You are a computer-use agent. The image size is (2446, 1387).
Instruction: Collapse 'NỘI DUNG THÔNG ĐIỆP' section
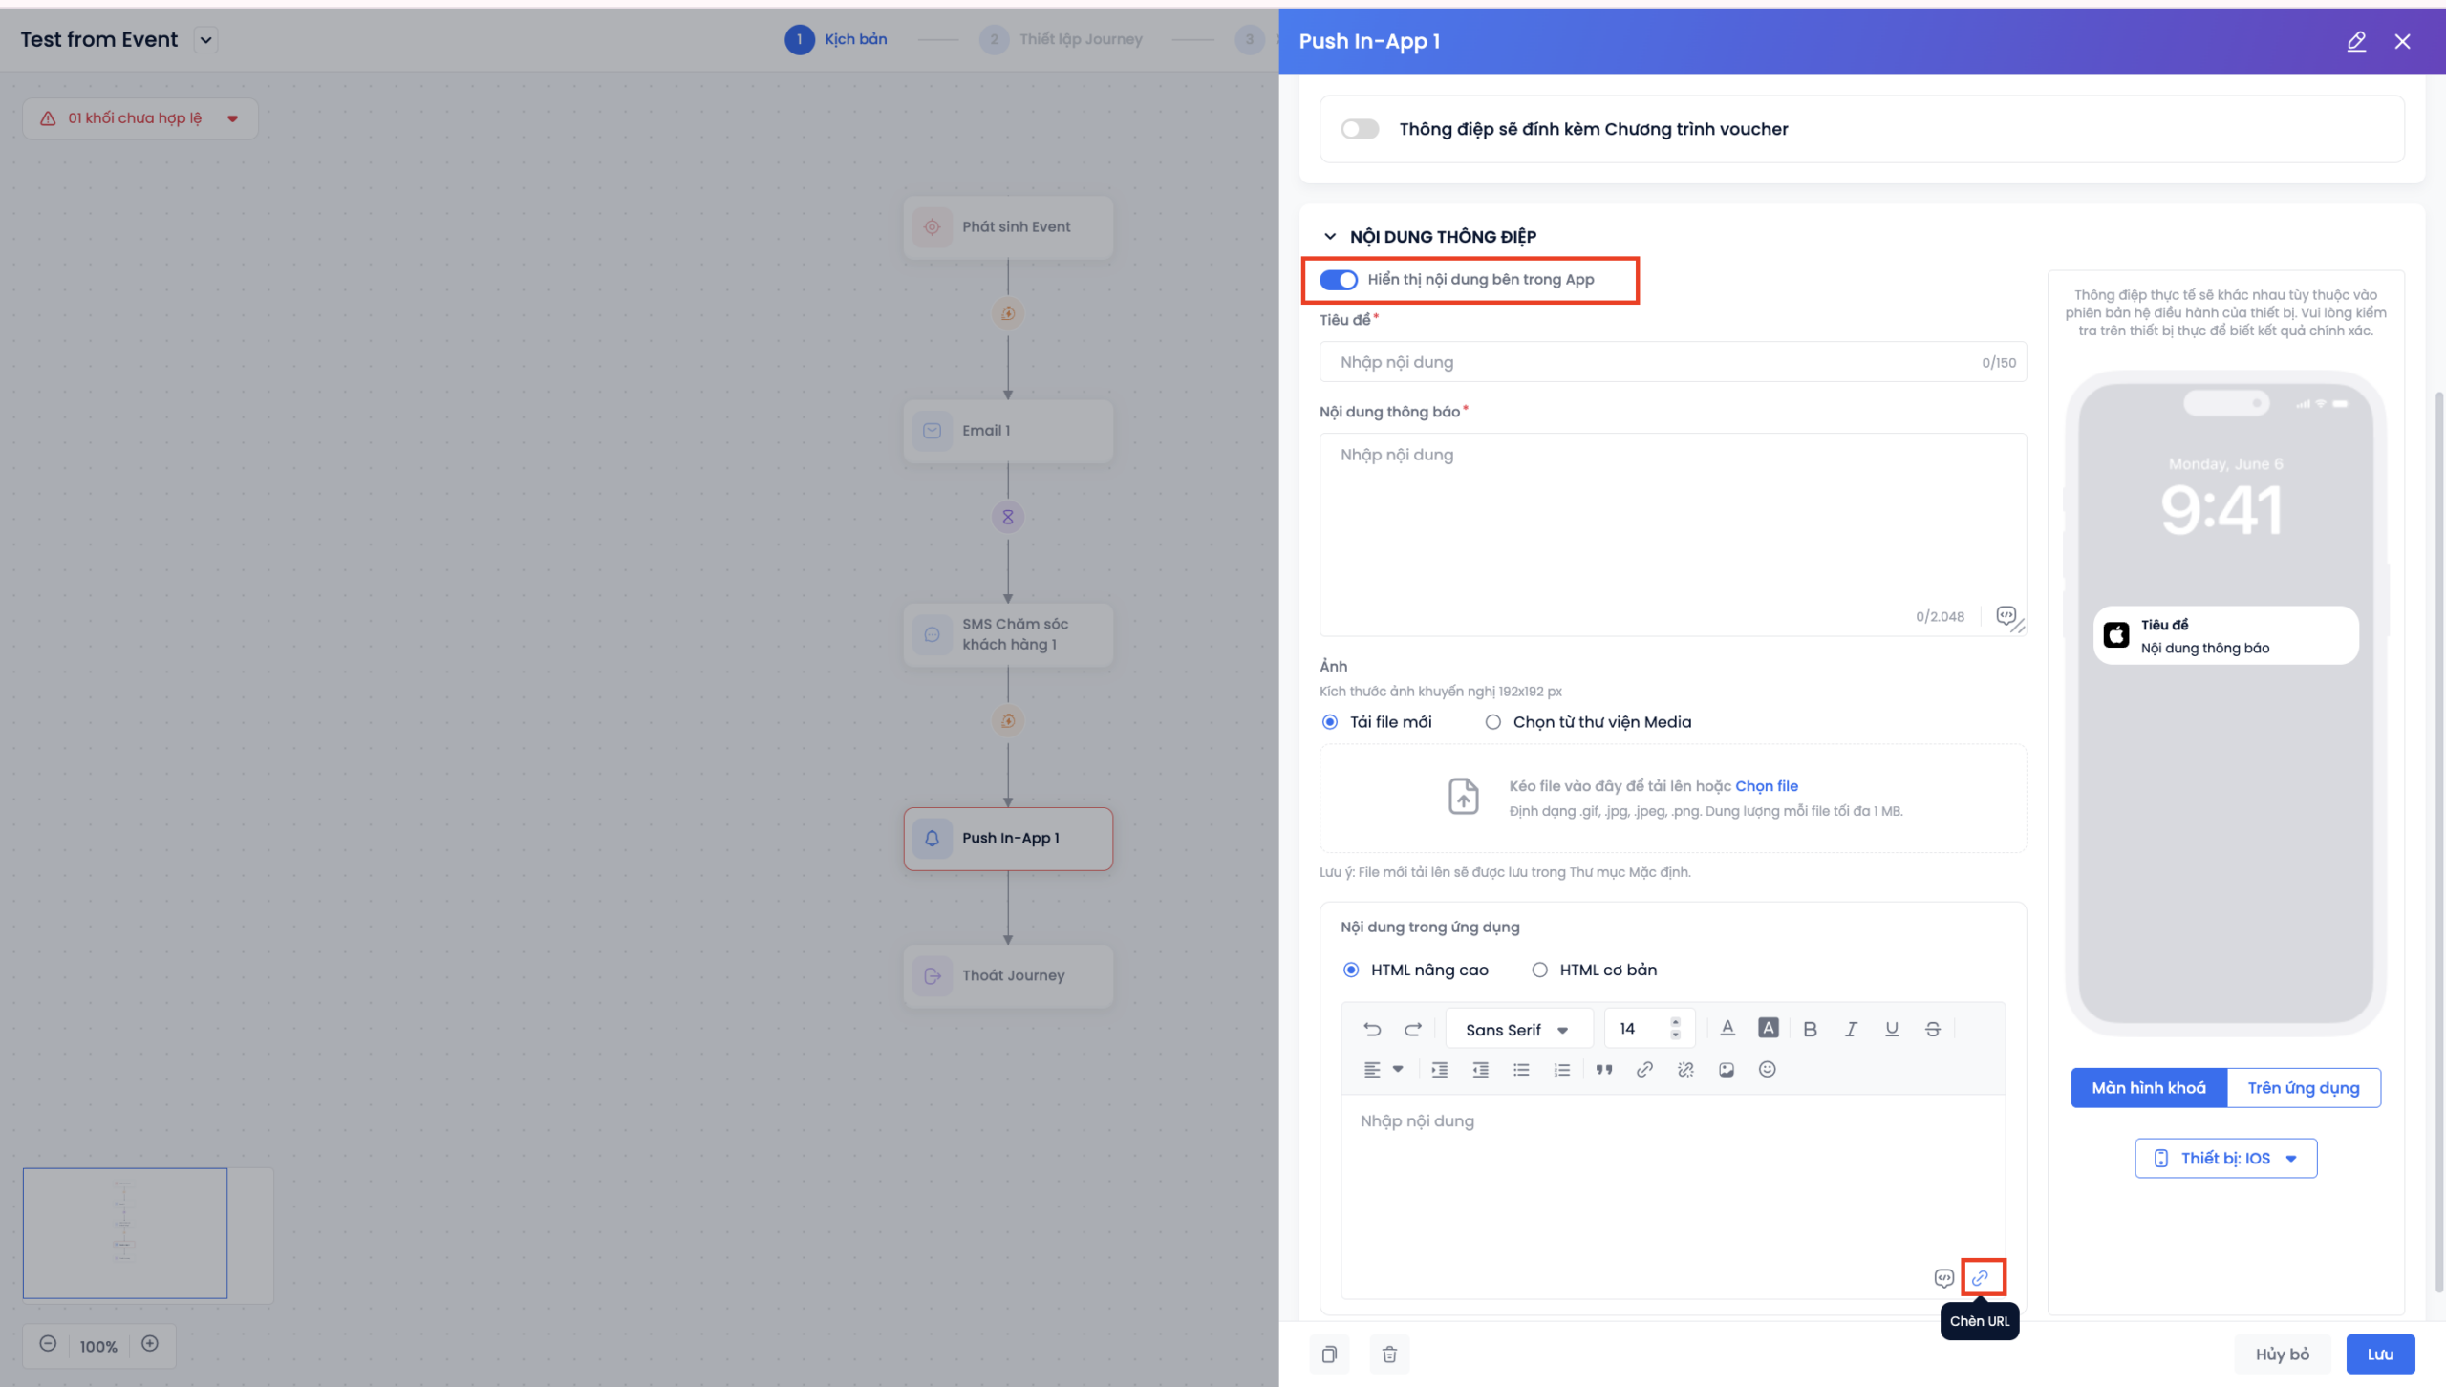tap(1330, 236)
